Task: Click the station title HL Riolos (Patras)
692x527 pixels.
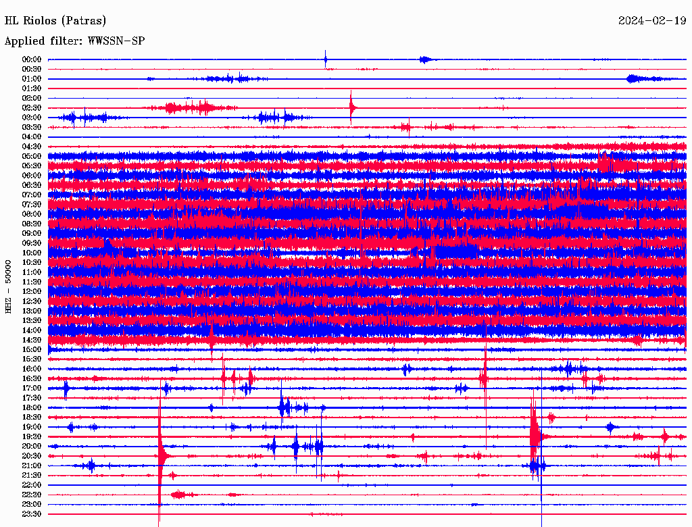Action: [55, 21]
